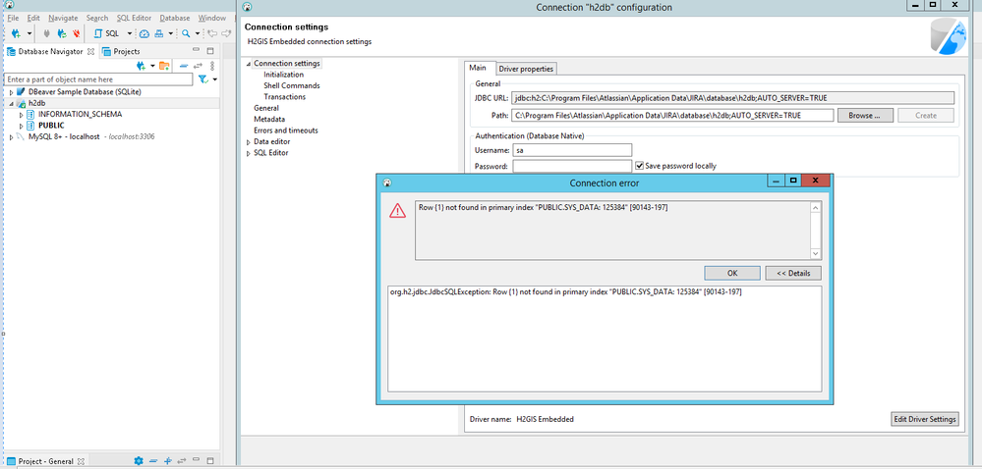Open the File menu
The image size is (982, 469).
tap(13, 18)
